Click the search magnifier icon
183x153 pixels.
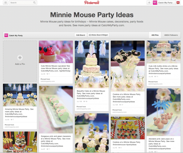tap(34, 3)
